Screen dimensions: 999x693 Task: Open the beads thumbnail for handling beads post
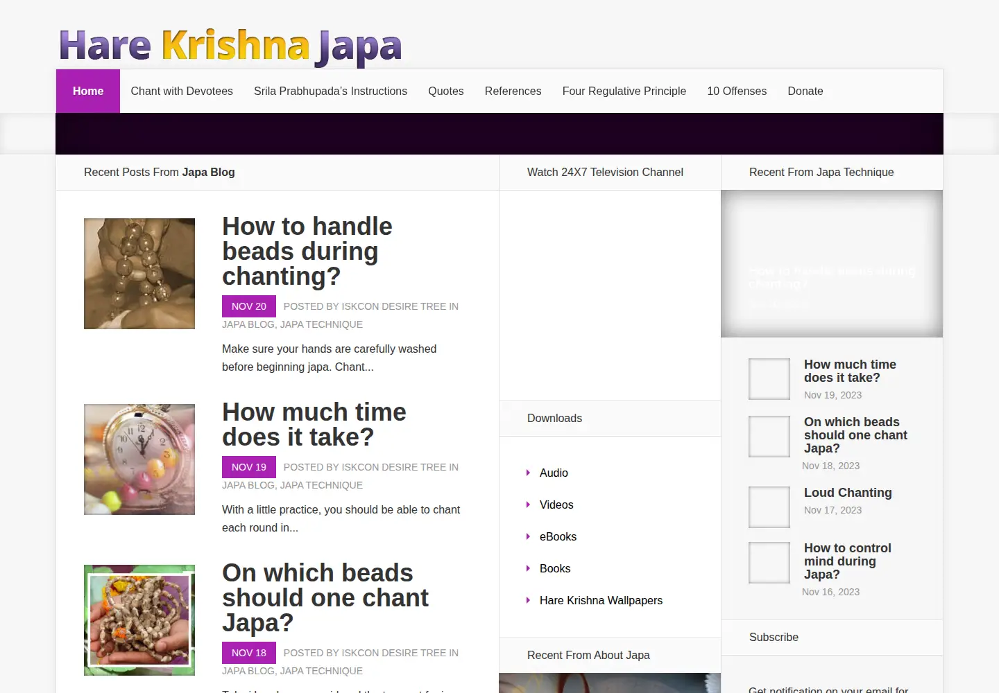(139, 274)
